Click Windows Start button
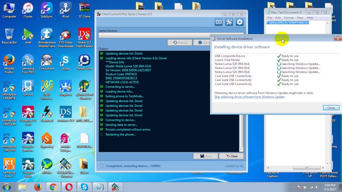The height and width of the screenshot is (192, 342). coord(6,187)
